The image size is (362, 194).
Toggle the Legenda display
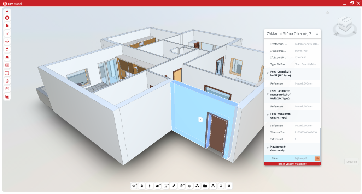(351, 162)
